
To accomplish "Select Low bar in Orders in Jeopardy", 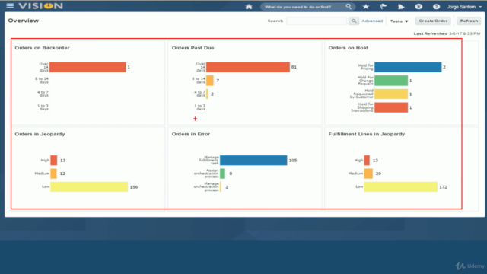I will click(x=89, y=186).
